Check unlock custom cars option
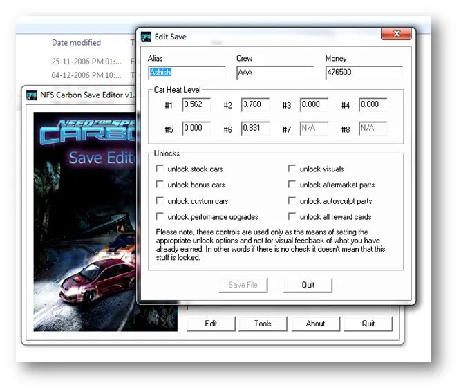461x392 pixels. pos(160,200)
